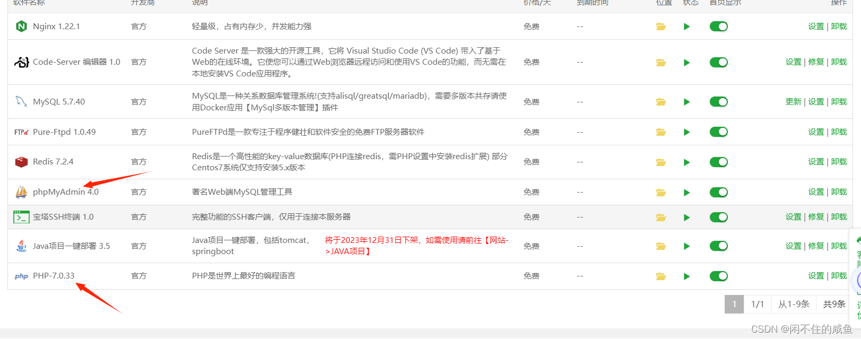Uninstall Nginx via 卸载 link

tap(839, 27)
